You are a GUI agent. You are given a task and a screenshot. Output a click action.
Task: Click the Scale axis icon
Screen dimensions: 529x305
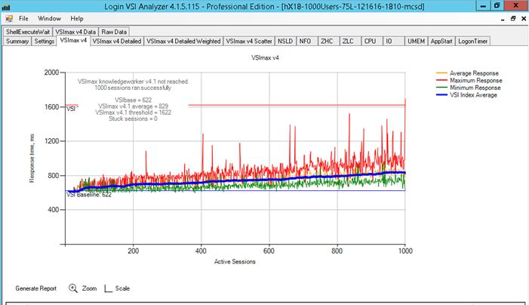point(108,288)
